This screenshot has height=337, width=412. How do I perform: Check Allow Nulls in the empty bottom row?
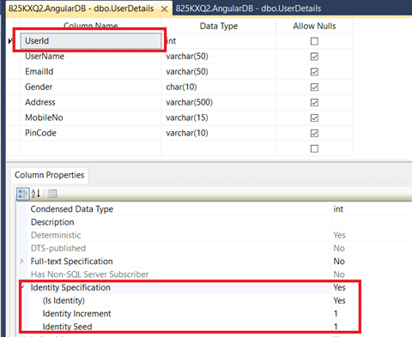[314, 148]
